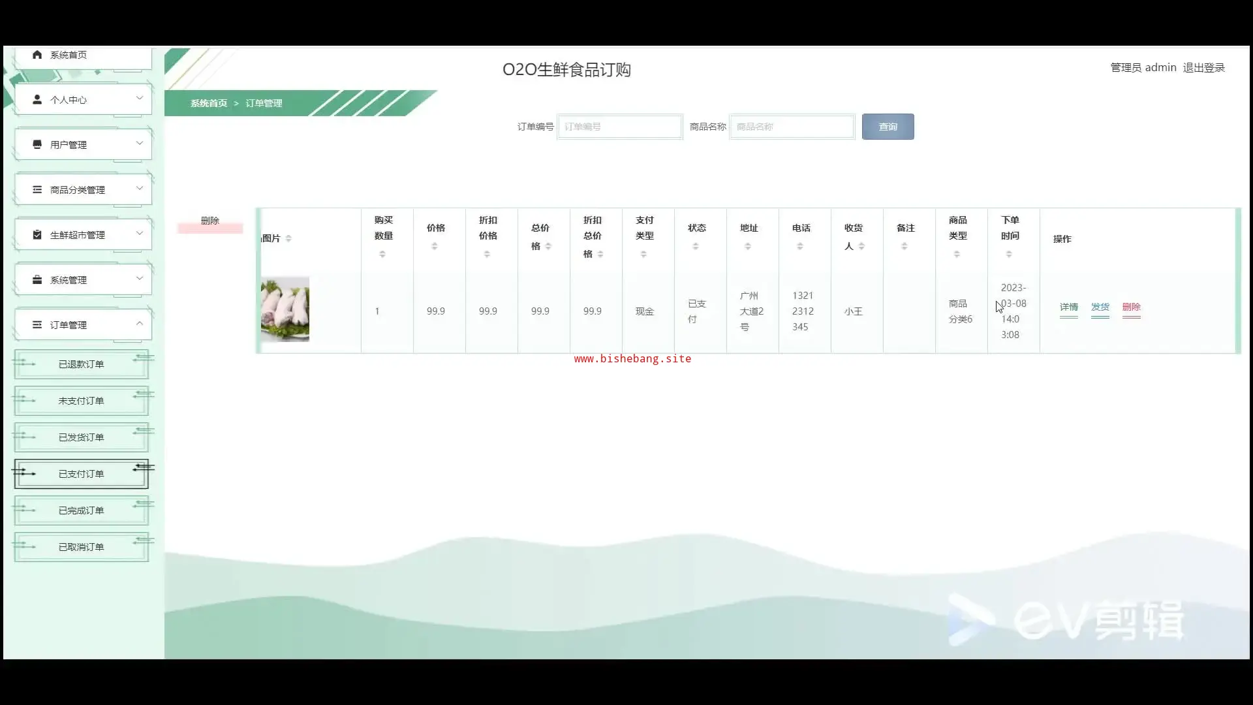Collapse 订单管理 menu chevron
Screen dimensions: 1253x705
coord(139,324)
